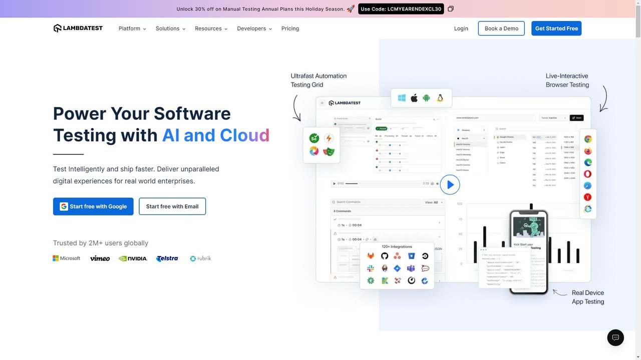This screenshot has height=360, width=641.
Task: Click the GitHub integration icon
Action: click(x=385, y=256)
